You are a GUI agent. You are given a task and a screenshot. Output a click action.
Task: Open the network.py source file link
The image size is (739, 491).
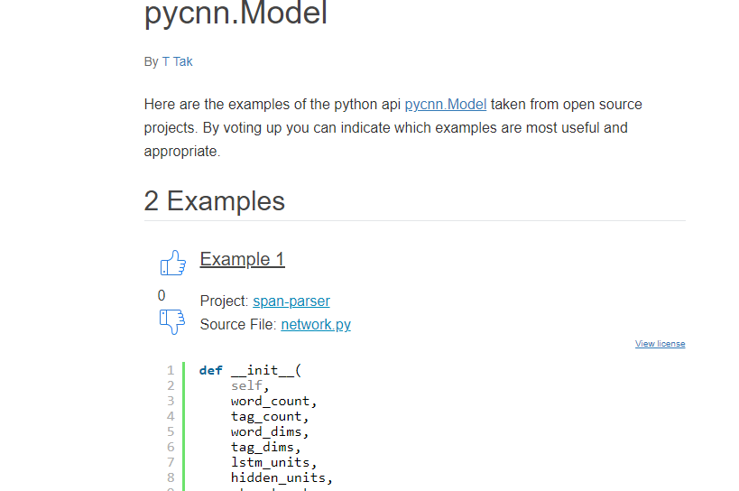(316, 325)
